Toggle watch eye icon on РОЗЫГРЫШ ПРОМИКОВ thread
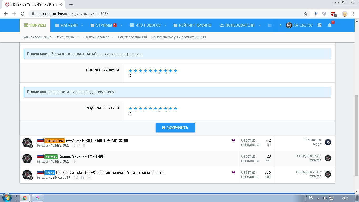359x202 pixels. (234, 140)
